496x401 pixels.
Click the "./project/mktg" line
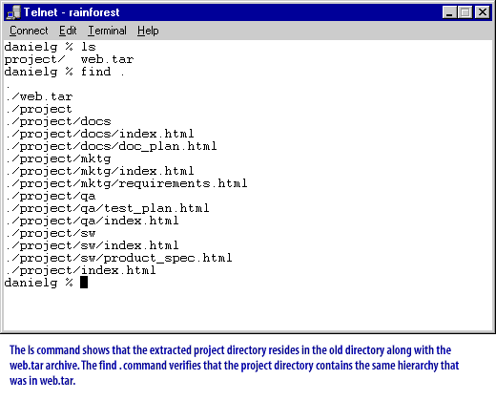pos(58,158)
